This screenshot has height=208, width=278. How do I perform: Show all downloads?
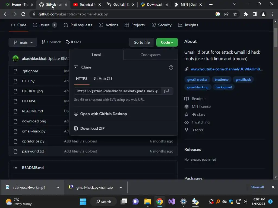point(257,187)
